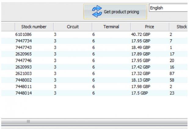189x129 pixels.
Task: Click the Terminal column header
Action: pos(111,27)
